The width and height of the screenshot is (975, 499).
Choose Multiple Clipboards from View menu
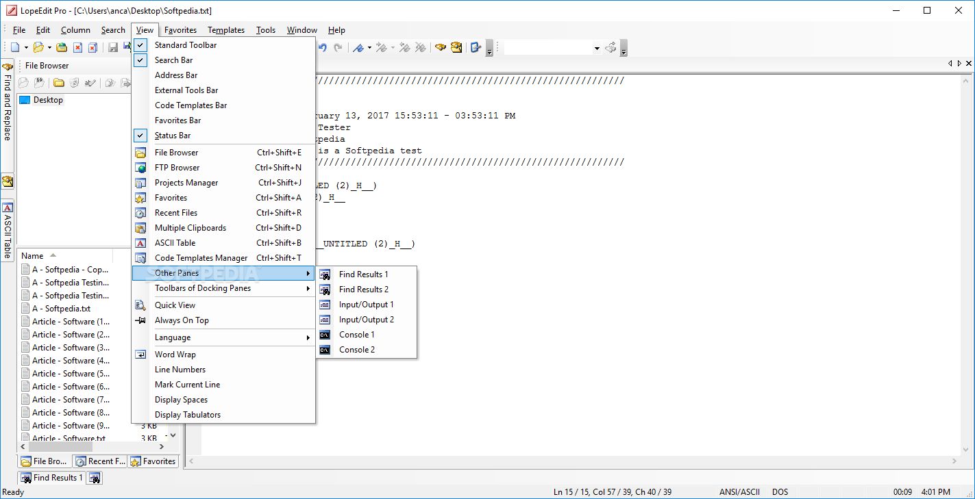point(223,228)
